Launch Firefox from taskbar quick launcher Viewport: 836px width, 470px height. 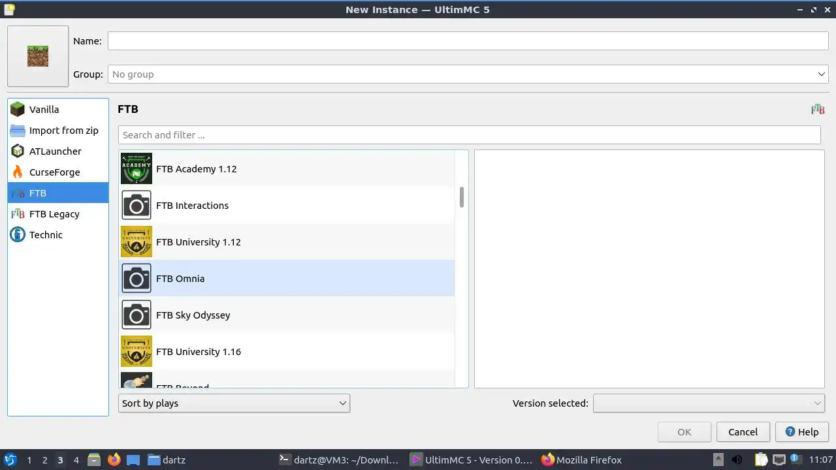(114, 460)
